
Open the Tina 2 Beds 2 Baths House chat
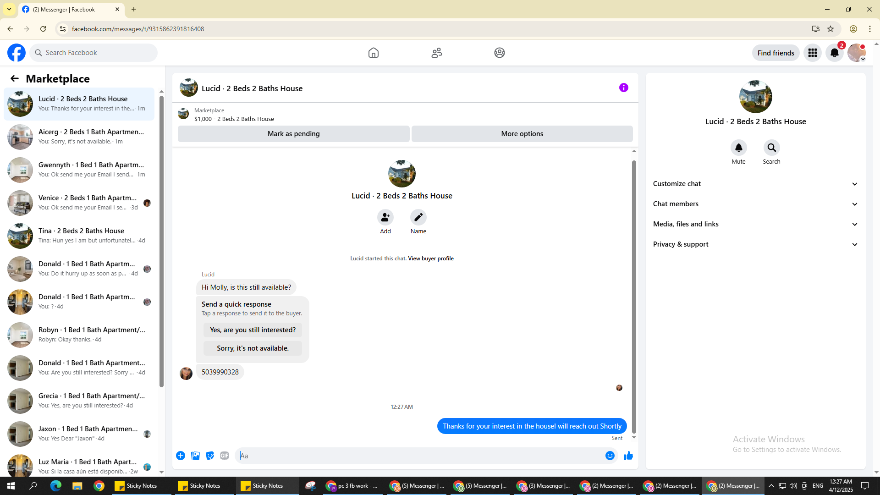[79, 236]
